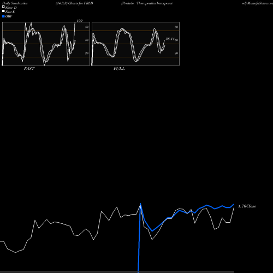Click the FULL label under the second chart

tap(119, 69)
